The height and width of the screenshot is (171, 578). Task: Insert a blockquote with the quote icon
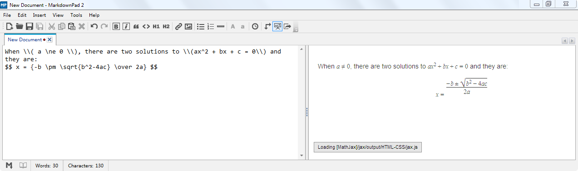click(136, 26)
